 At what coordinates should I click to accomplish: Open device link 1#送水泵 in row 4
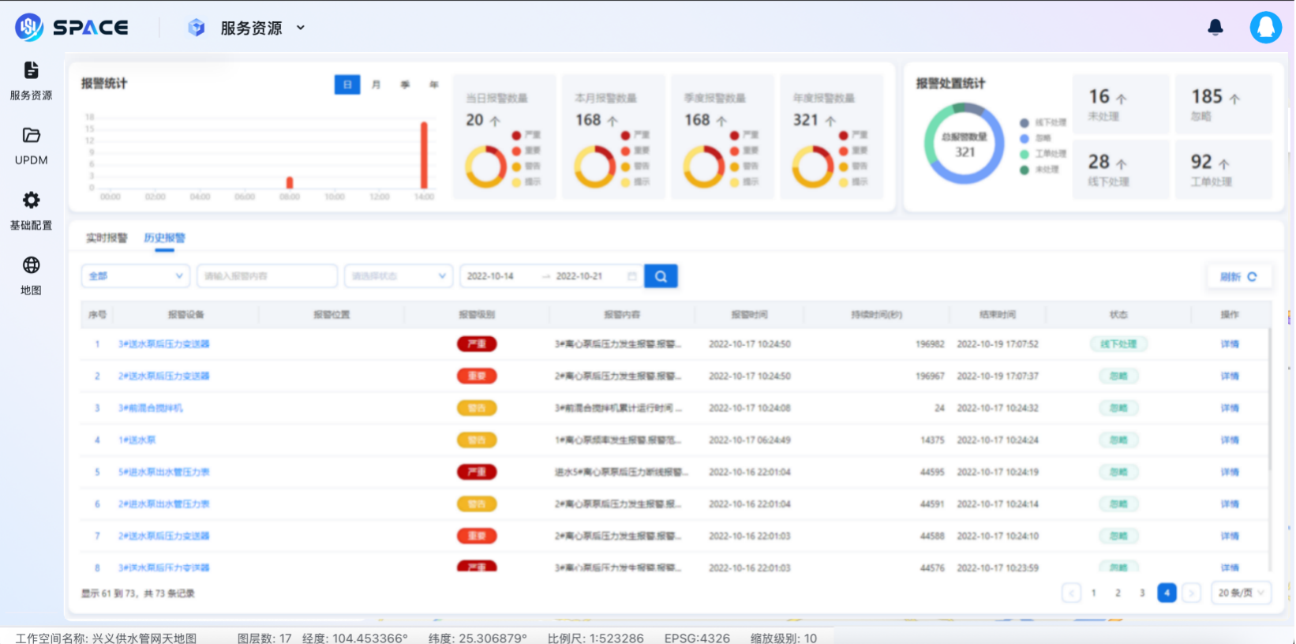[x=137, y=440]
